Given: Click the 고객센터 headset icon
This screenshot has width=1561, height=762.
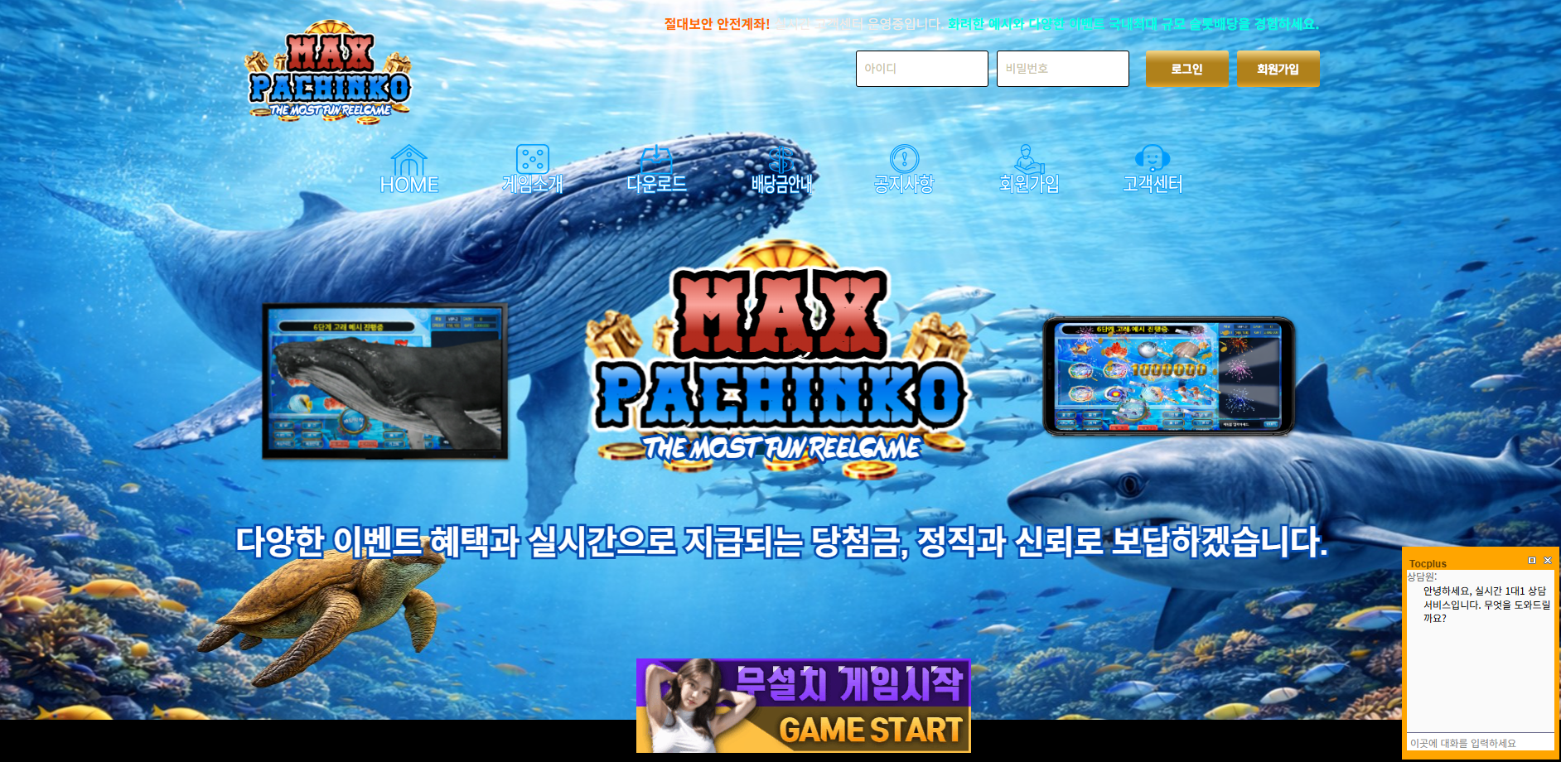Looking at the screenshot, I should (x=1152, y=157).
